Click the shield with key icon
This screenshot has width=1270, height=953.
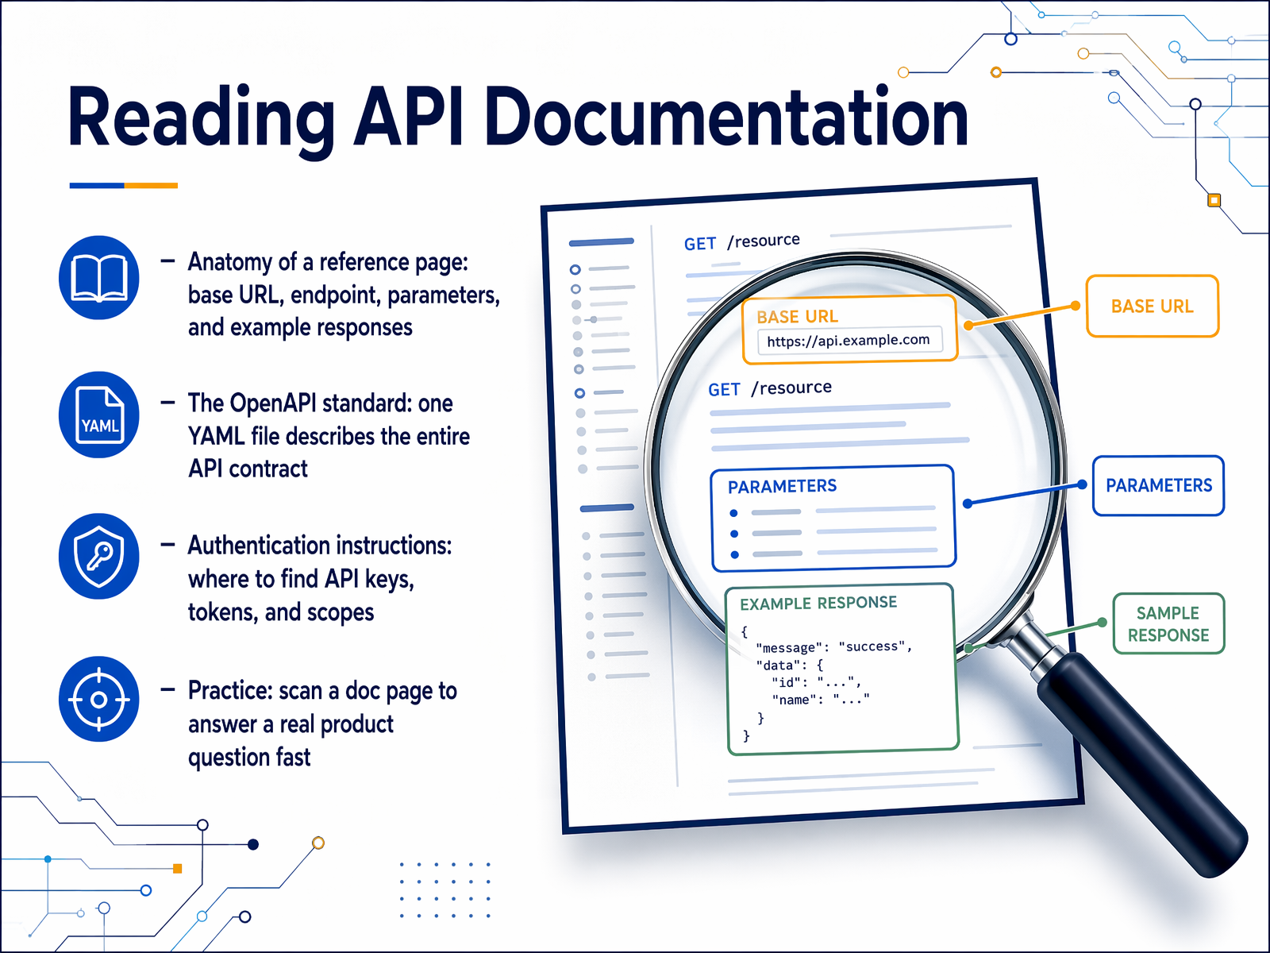[x=99, y=556]
